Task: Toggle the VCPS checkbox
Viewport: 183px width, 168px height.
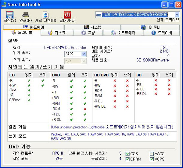Action: (152, 159)
